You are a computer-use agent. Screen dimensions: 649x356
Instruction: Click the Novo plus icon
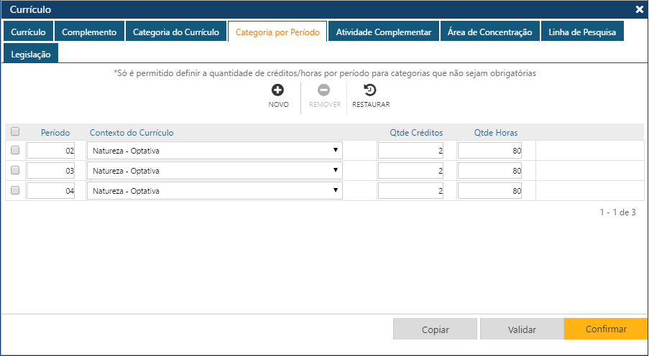click(x=277, y=90)
